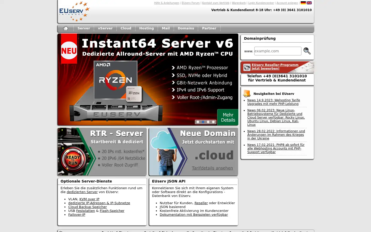
Task: Open News 06.02.2023 Linux-Betriebssysteme link
Action: pyautogui.click(x=276, y=117)
